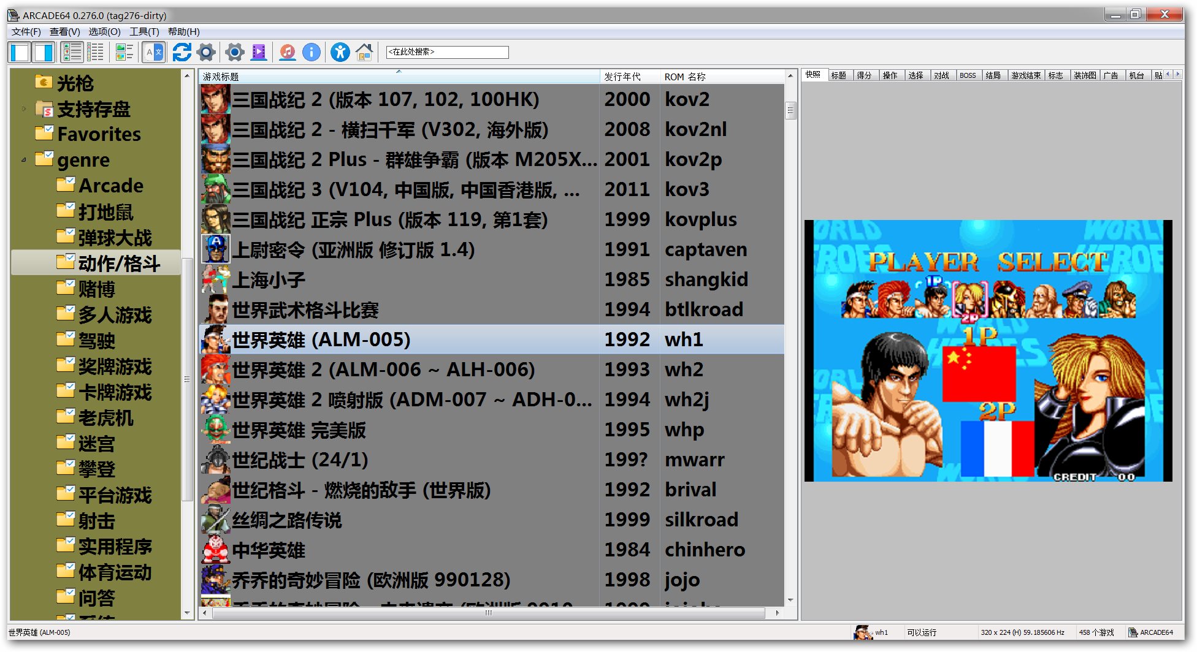Switch to grouped thumbnail view icon
Screen dimensions: 1197x652
[x=124, y=52]
